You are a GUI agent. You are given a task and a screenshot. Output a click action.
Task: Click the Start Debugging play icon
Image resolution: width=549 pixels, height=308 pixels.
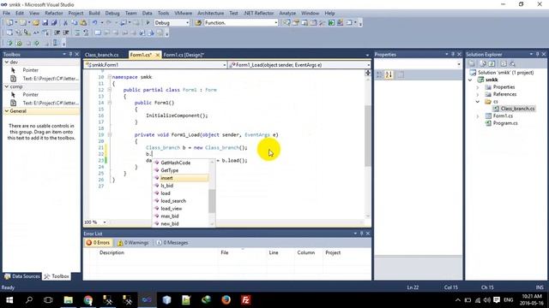coord(148,23)
